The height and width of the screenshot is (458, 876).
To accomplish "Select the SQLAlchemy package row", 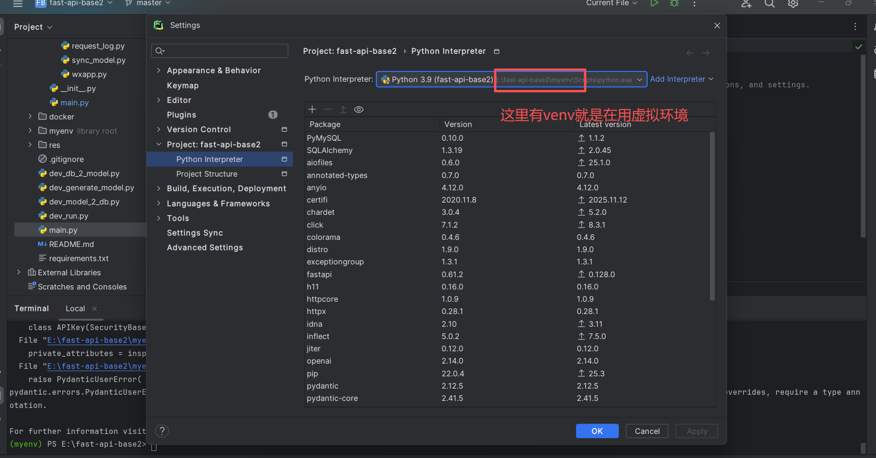I will tap(507, 150).
